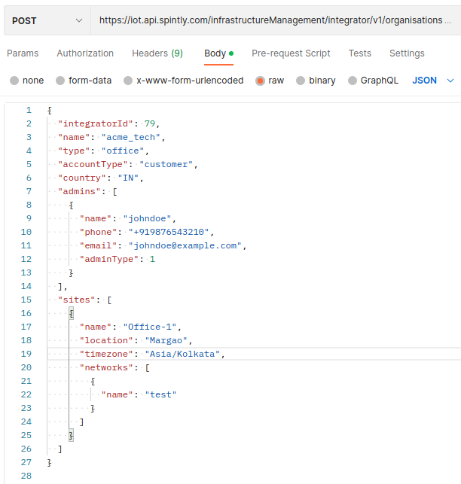
Task: Click the highlighted opening brace on line 16
Action: 72,314
